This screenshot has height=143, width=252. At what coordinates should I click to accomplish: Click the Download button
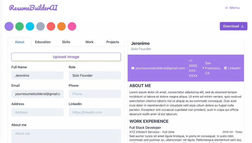[x=234, y=26]
